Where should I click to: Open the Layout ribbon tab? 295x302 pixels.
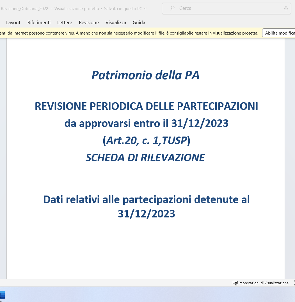pos(13,22)
